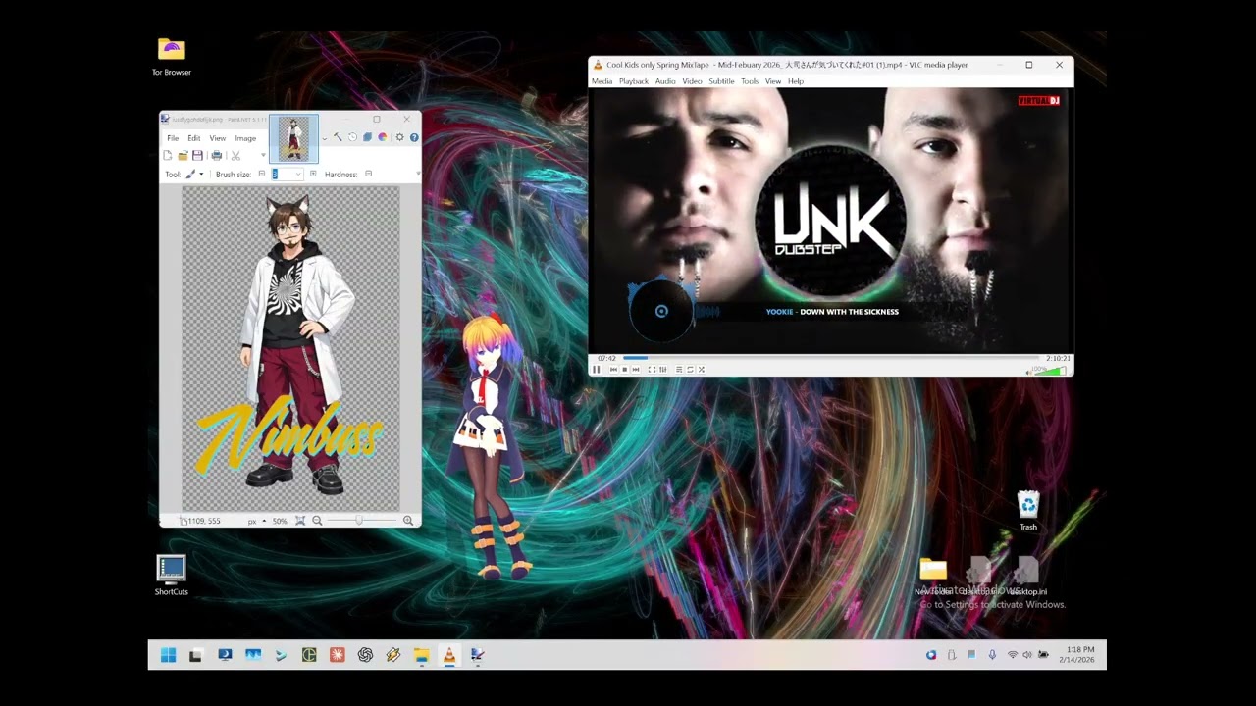Viewport: 1256px width, 706px height.
Task: Open the Edit menu in Paint.NET
Action: pyautogui.click(x=194, y=138)
